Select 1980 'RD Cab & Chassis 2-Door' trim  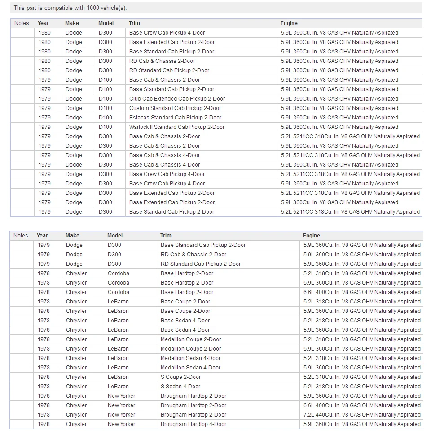click(x=162, y=61)
